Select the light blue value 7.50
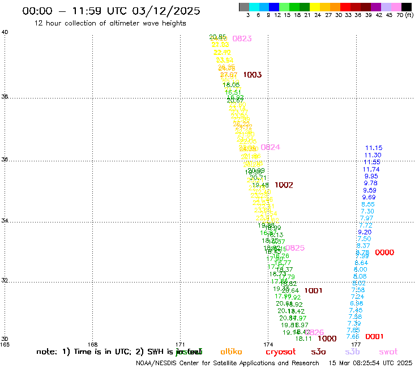419x368 pixels. click(364, 239)
